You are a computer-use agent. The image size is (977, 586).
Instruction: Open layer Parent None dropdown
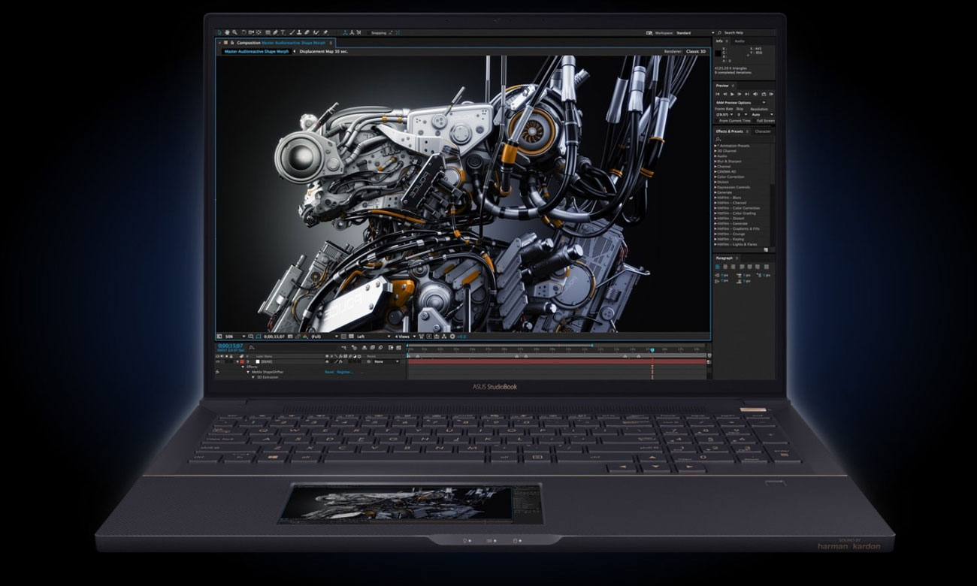[x=386, y=361]
